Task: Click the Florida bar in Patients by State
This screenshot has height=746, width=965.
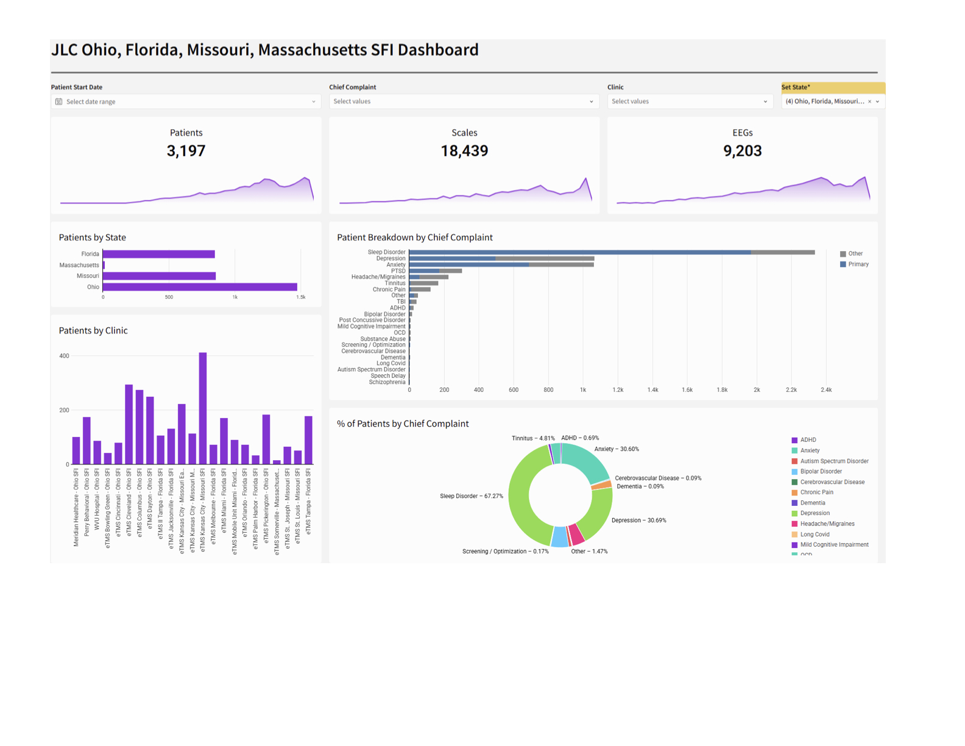Action: [x=158, y=254]
